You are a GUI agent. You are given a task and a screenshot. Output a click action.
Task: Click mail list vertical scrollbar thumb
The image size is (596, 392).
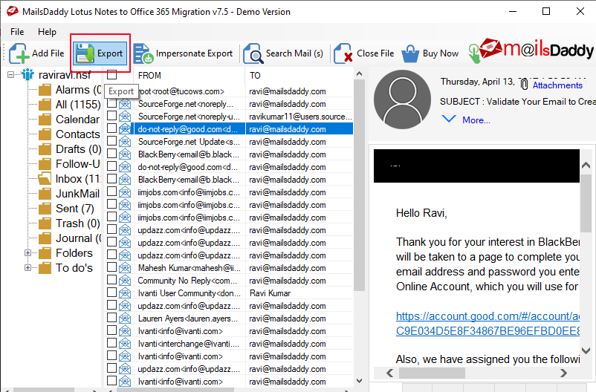pyautogui.click(x=359, y=186)
